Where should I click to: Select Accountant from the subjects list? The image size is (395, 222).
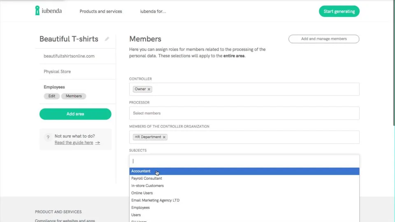[141, 171]
